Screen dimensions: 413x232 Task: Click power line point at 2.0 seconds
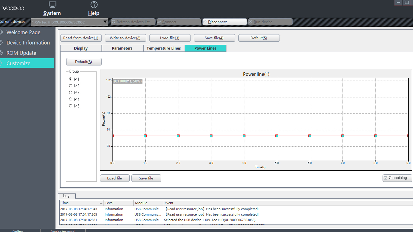tap(178, 136)
